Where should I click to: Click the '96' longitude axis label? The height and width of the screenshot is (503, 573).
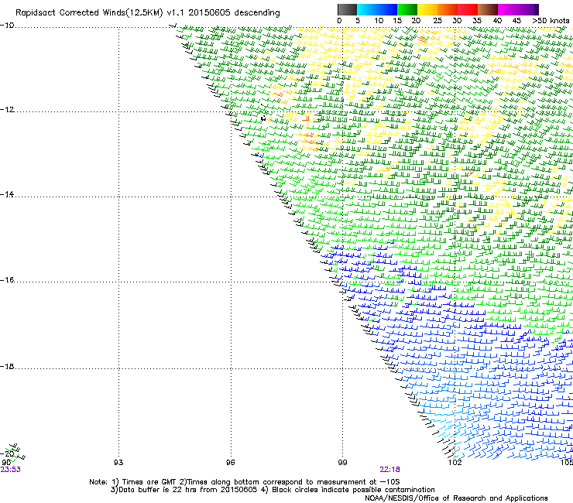pos(230,463)
